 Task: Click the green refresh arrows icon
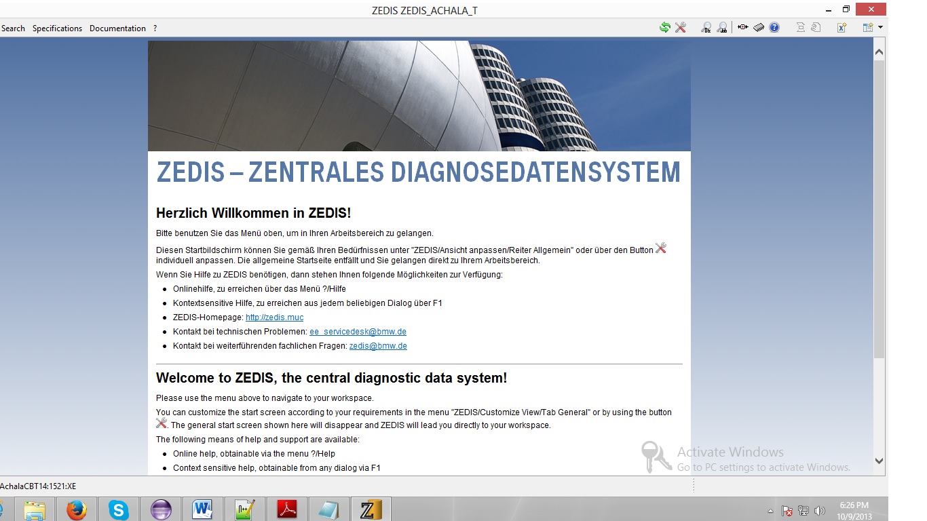(x=664, y=28)
